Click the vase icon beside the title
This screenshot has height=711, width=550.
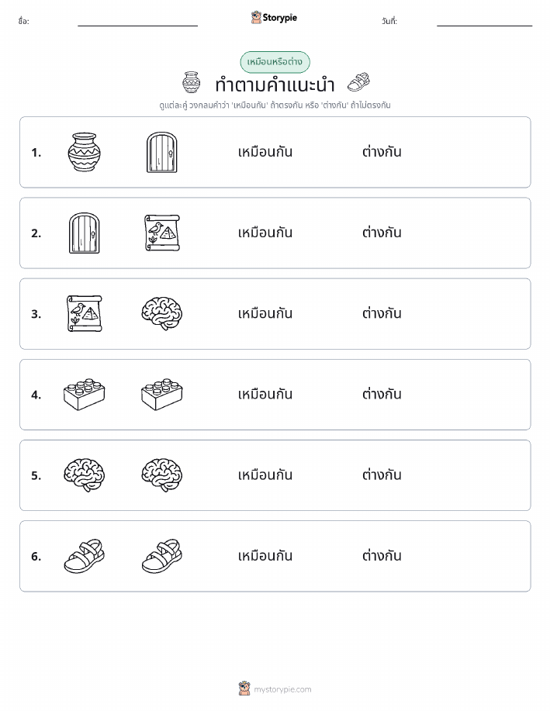tap(192, 82)
